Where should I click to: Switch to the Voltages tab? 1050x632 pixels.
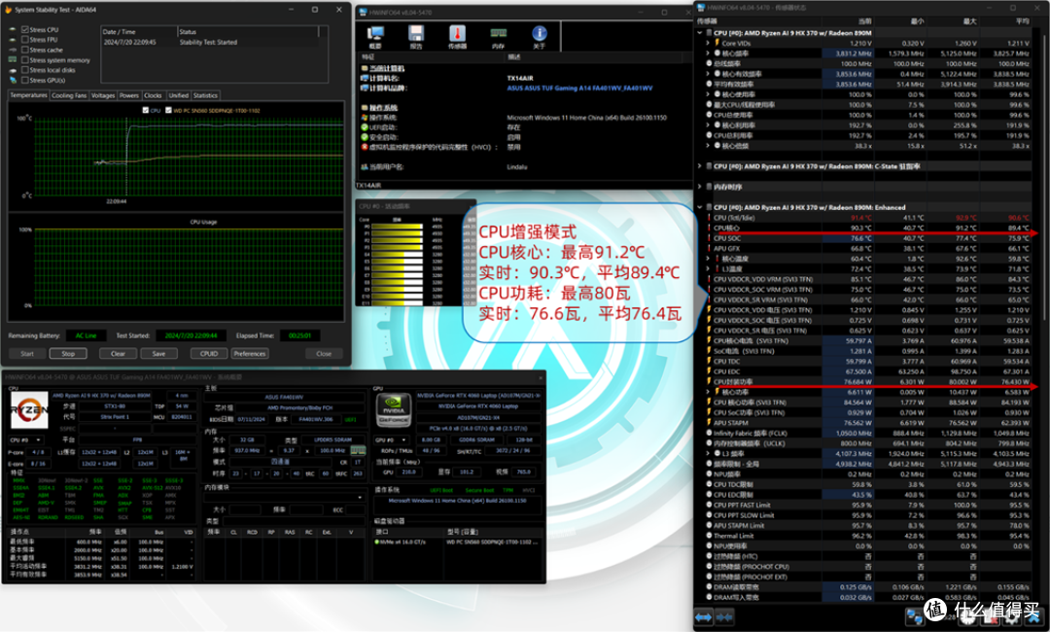[x=103, y=95]
